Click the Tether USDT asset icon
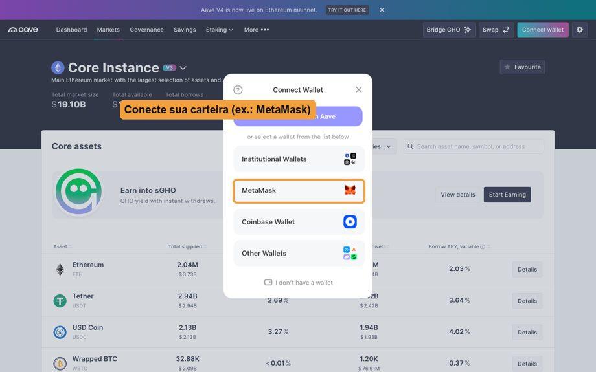Viewport: 596px width, 372px height. (x=60, y=301)
